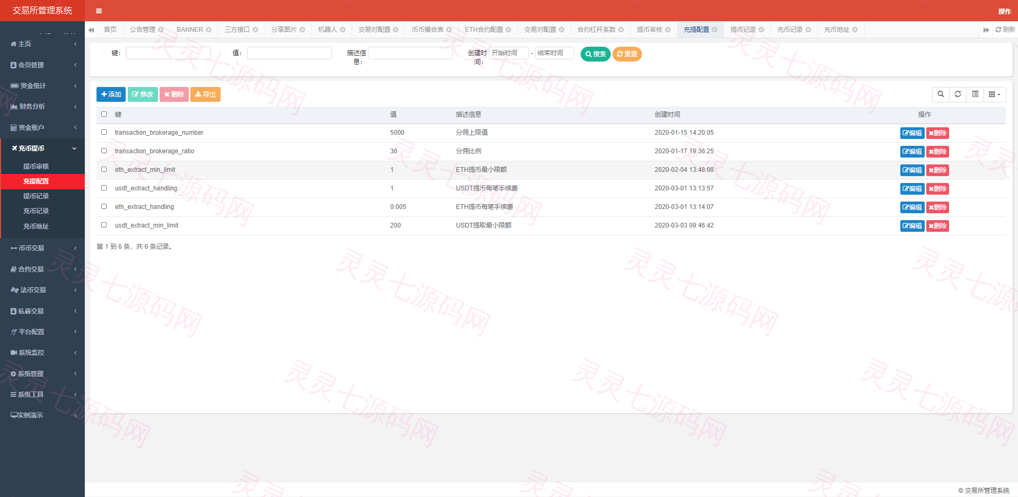Delete the usdt_extract_min_limit row
Screen dimensions: 1018x497
(x=937, y=226)
